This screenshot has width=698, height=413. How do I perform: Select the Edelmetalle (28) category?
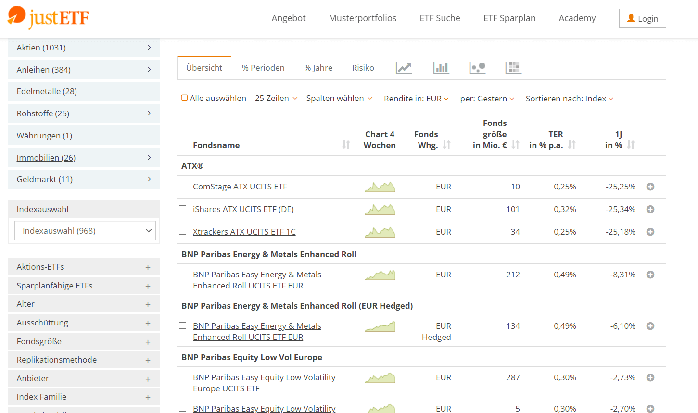point(84,91)
